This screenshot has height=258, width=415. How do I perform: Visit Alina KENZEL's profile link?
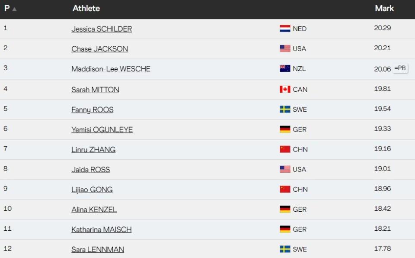pos(94,210)
